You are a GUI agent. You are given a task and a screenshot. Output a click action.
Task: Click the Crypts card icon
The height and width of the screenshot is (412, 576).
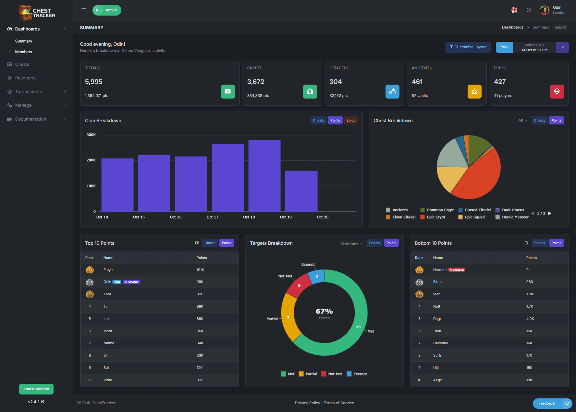(x=310, y=91)
